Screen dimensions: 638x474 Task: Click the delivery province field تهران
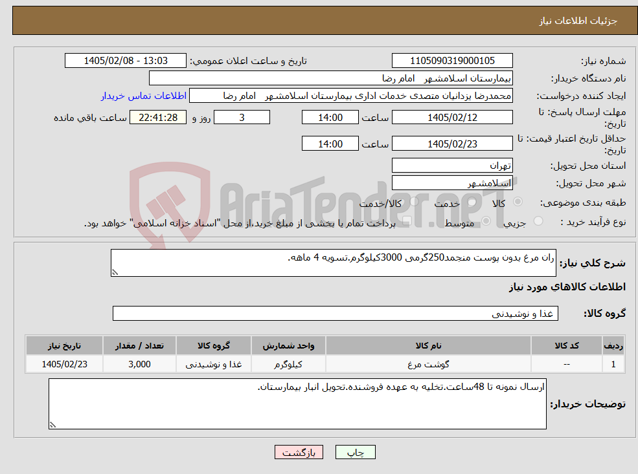click(x=452, y=166)
